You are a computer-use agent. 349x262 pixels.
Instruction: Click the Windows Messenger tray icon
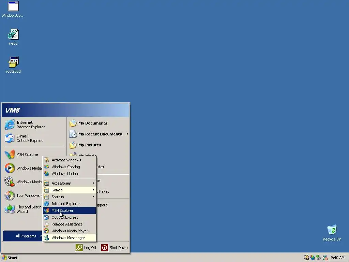point(325,258)
